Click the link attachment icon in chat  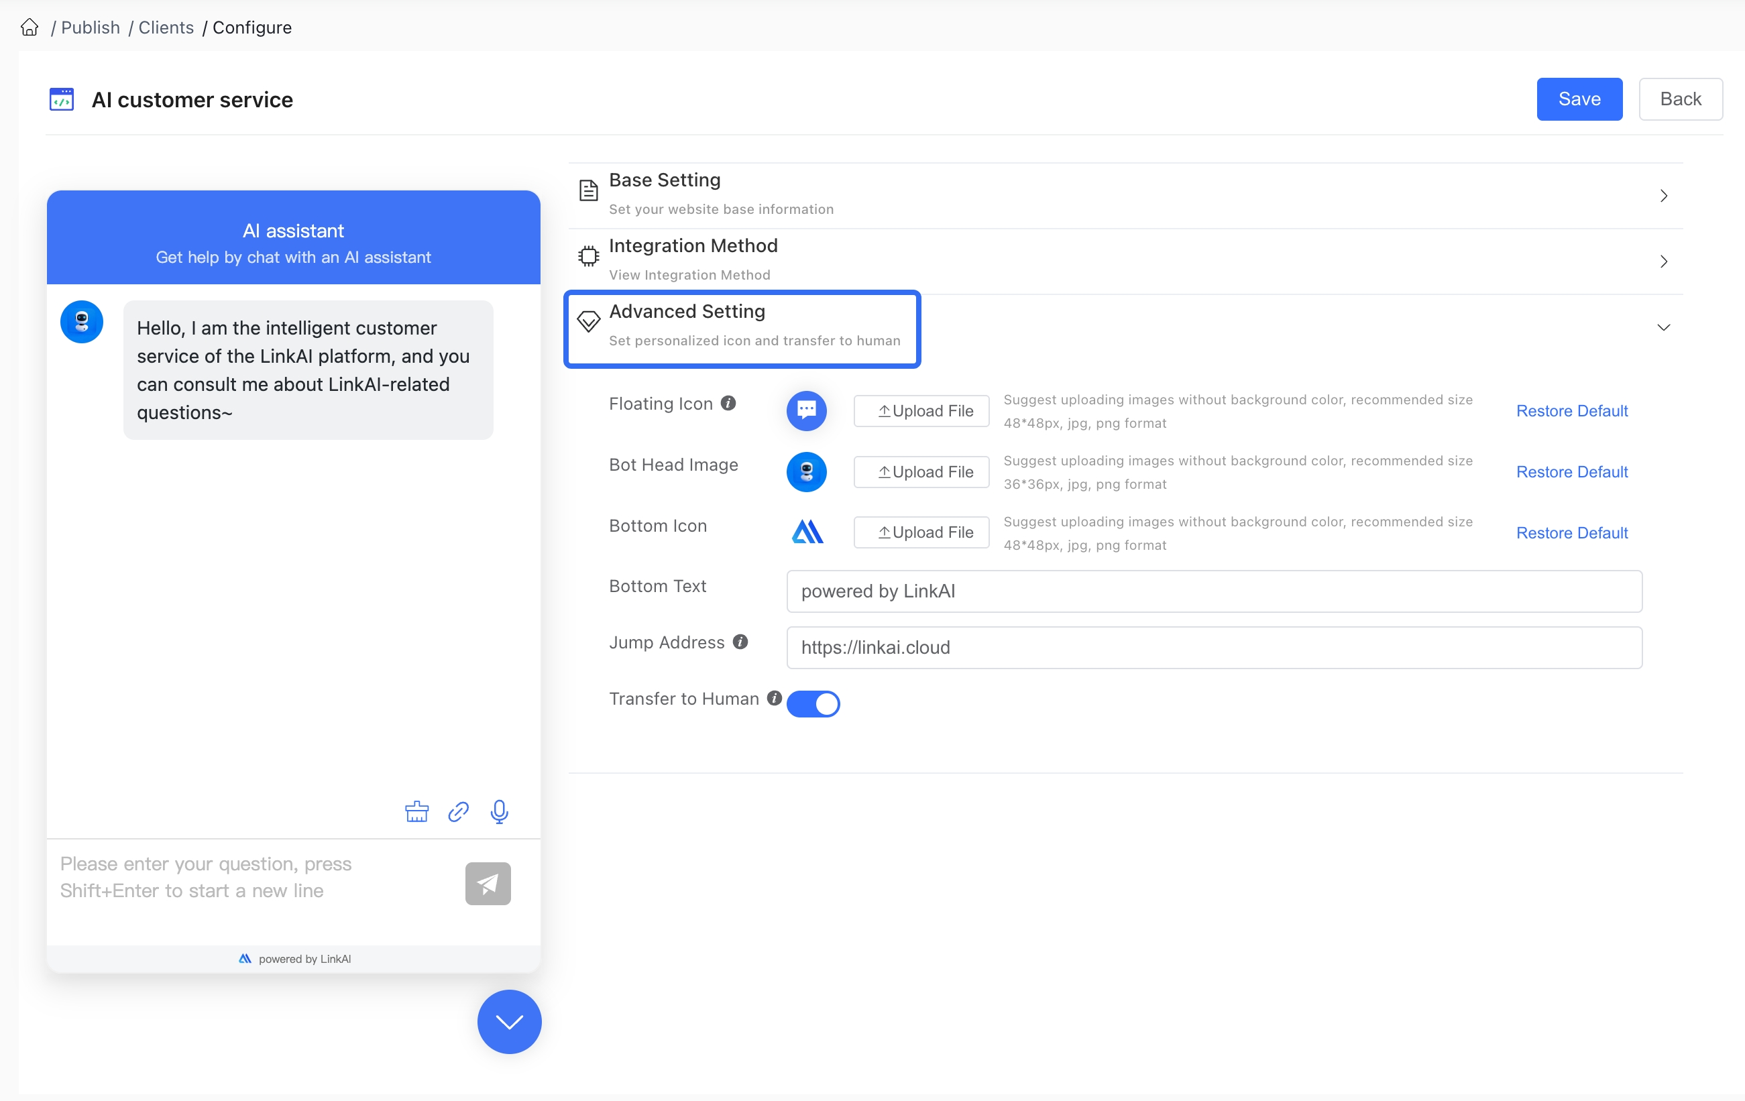(458, 811)
